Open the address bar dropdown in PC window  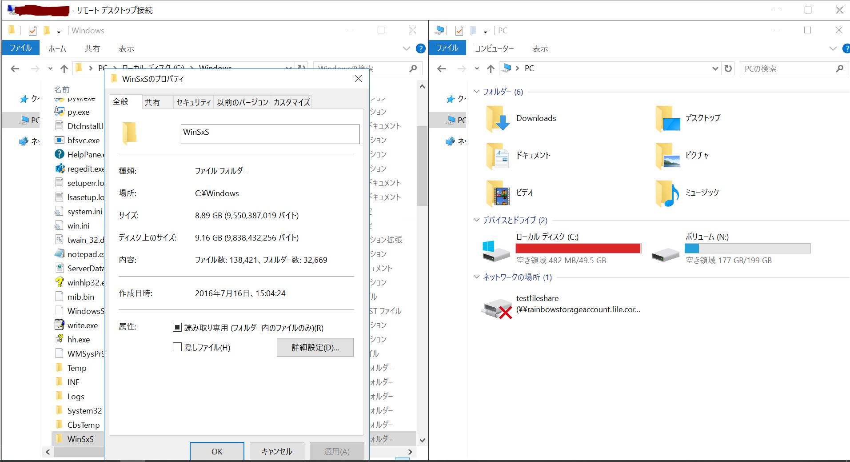[x=715, y=68]
